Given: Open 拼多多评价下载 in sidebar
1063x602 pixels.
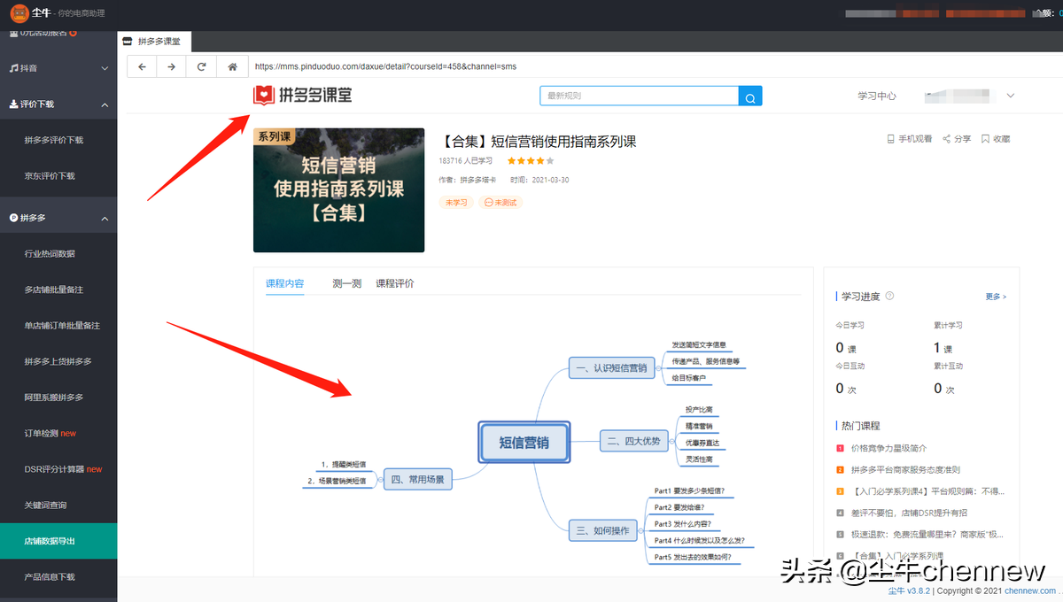Looking at the screenshot, I should pyautogui.click(x=54, y=140).
